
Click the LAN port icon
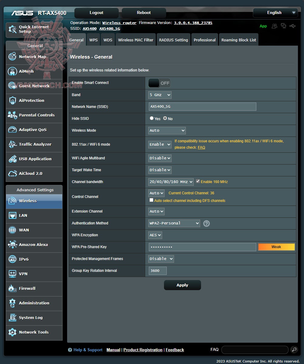click(x=12, y=215)
